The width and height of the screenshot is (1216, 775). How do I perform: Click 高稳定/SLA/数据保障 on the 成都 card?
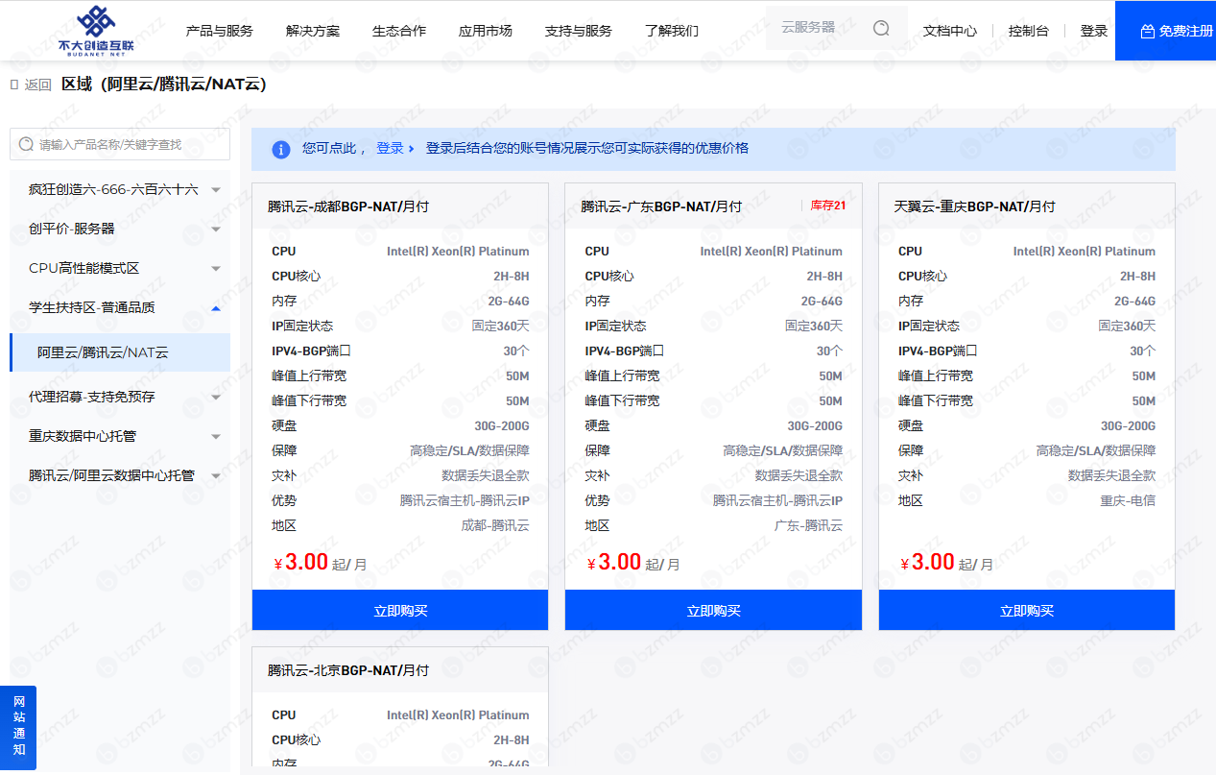click(x=469, y=451)
